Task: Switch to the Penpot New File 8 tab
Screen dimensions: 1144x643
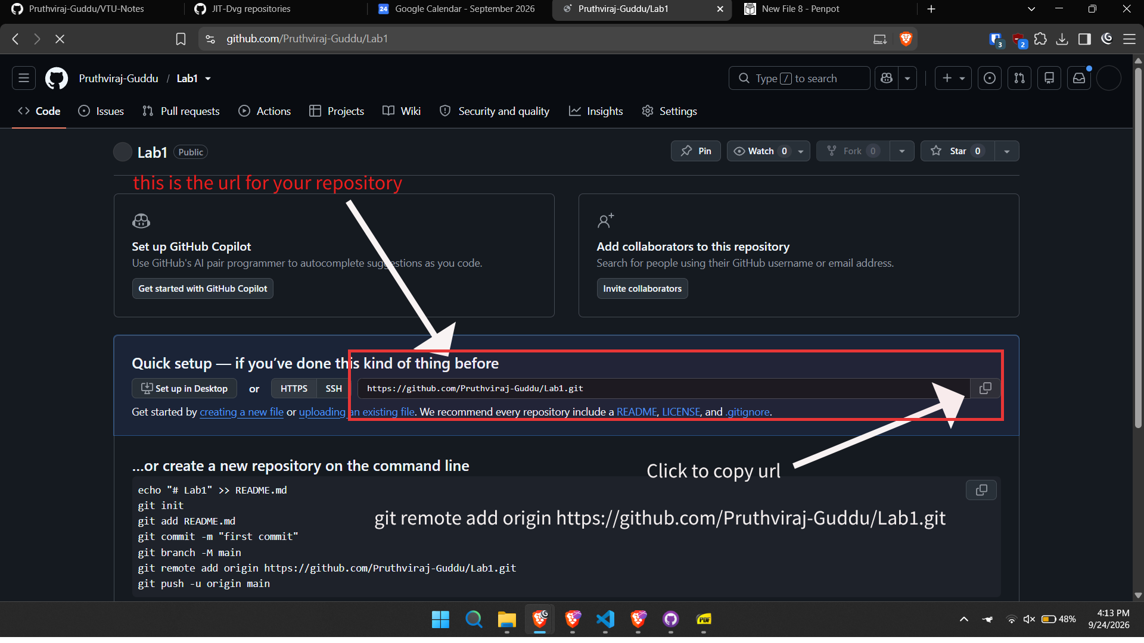Action: click(x=825, y=9)
